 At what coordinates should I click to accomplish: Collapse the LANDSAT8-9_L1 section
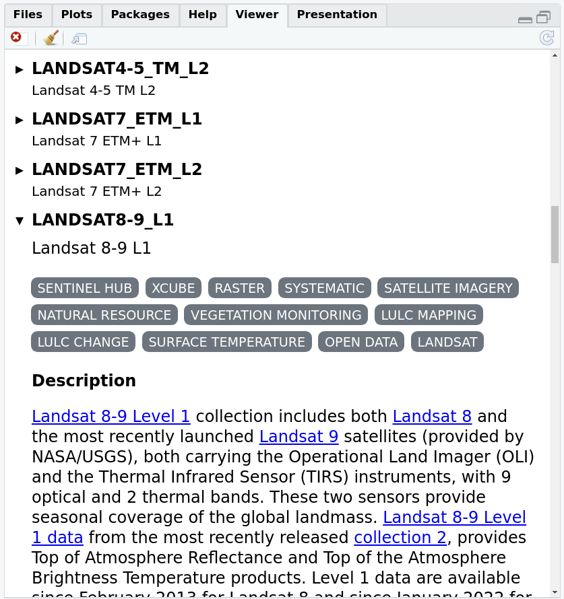point(20,221)
